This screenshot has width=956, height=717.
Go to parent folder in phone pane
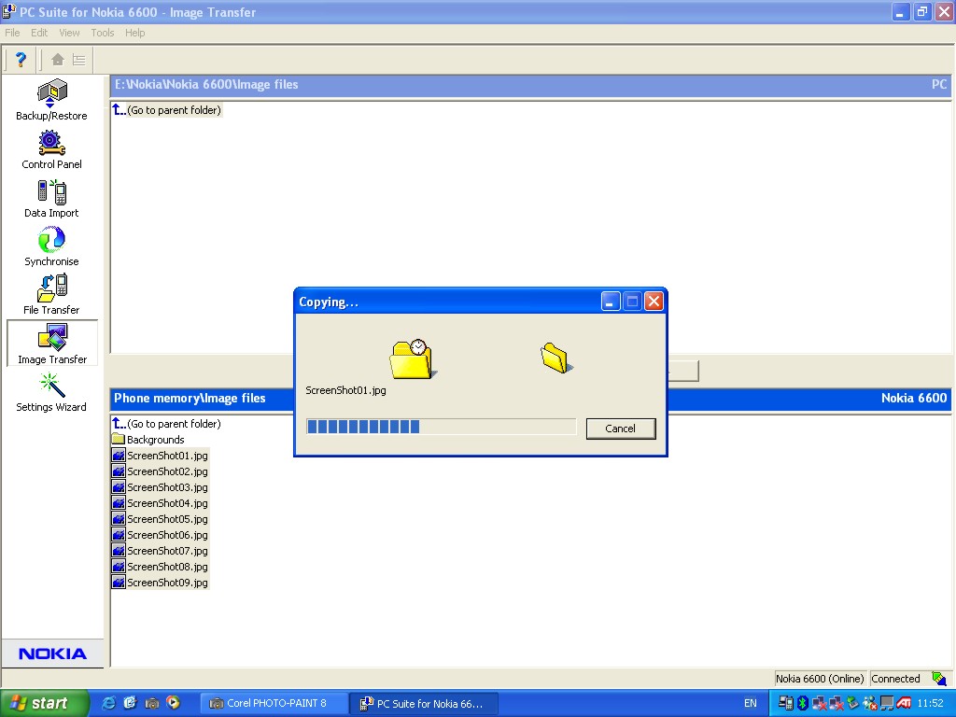(167, 424)
